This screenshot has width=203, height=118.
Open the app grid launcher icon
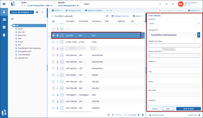coord(4,4)
